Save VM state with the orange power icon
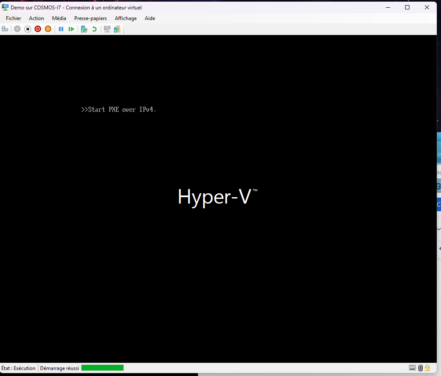The image size is (441, 376). pyautogui.click(x=48, y=29)
